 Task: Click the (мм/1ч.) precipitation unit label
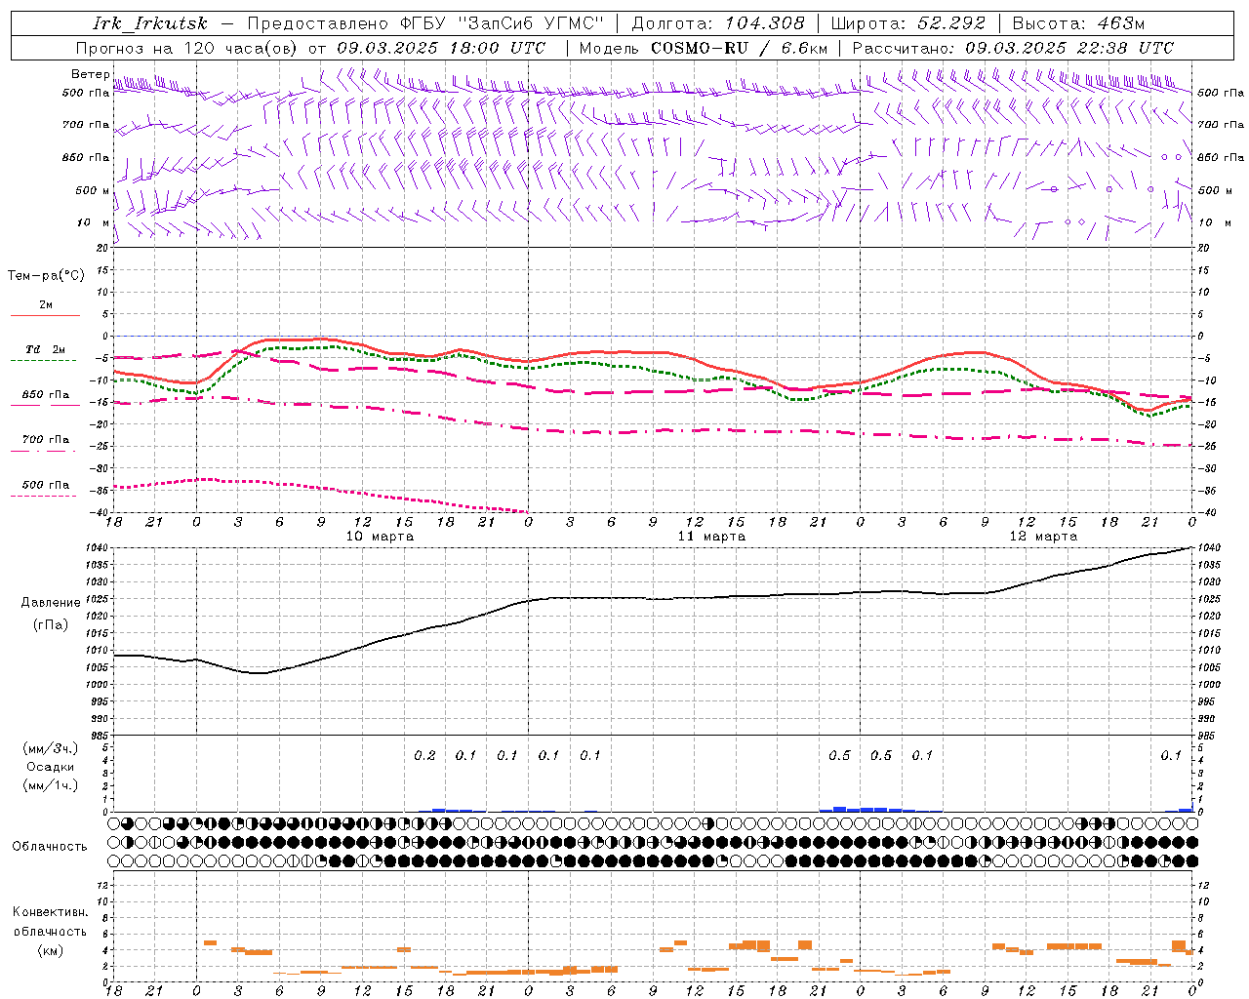click(51, 785)
